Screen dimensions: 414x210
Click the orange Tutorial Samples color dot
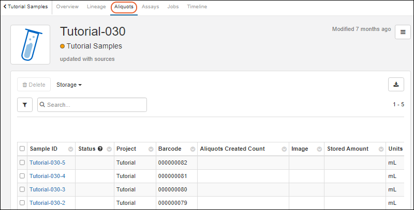pyautogui.click(x=63, y=46)
